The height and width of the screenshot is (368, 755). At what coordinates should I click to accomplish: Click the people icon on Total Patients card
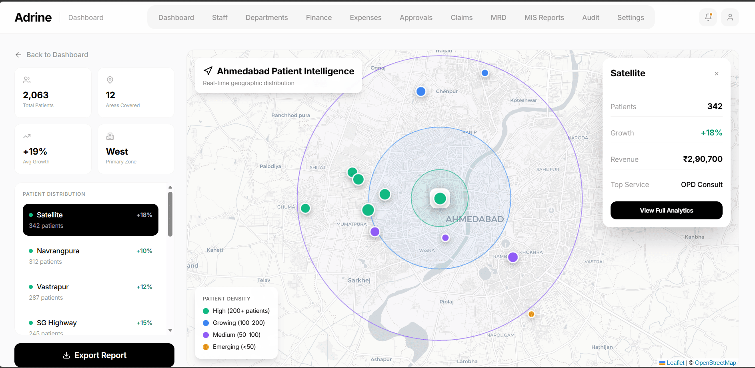pyautogui.click(x=26, y=80)
